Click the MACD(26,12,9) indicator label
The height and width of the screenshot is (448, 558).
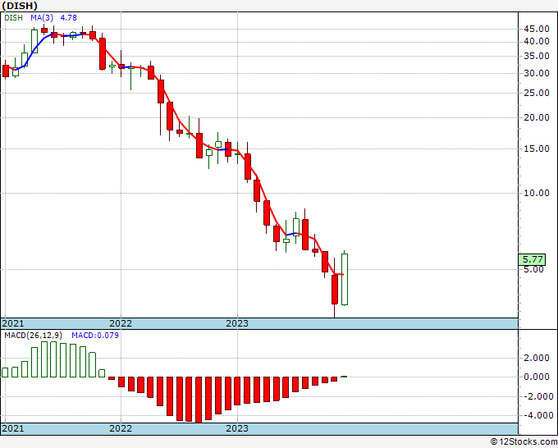coord(34,336)
